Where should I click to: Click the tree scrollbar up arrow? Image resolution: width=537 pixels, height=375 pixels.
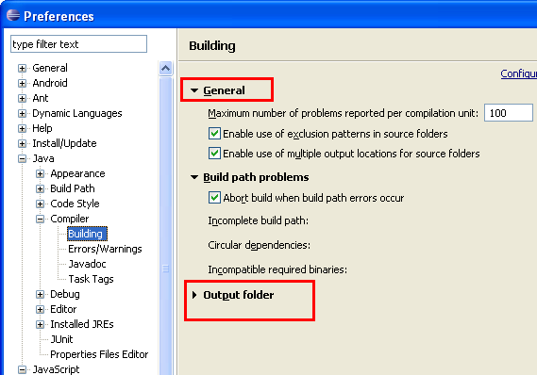click(166, 69)
